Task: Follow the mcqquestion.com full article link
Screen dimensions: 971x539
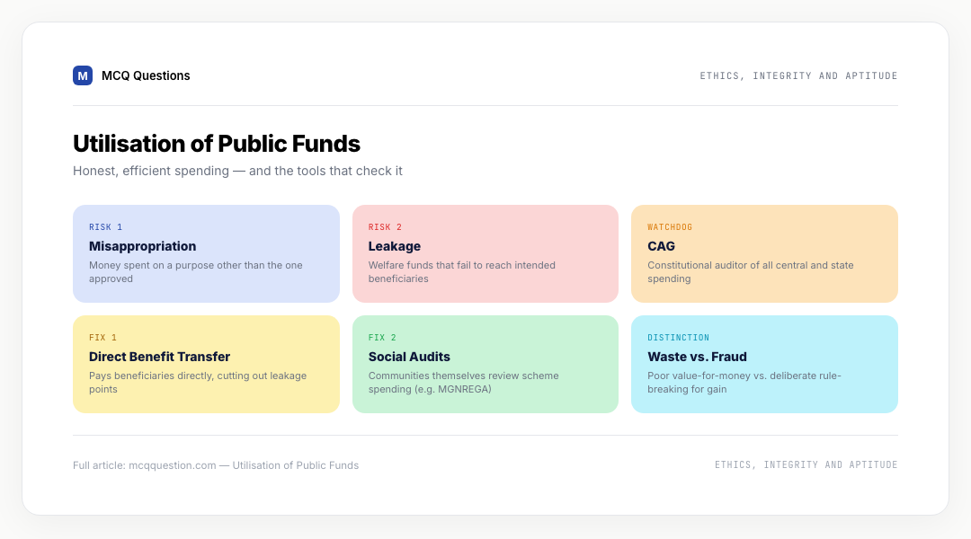Action: click(x=216, y=465)
